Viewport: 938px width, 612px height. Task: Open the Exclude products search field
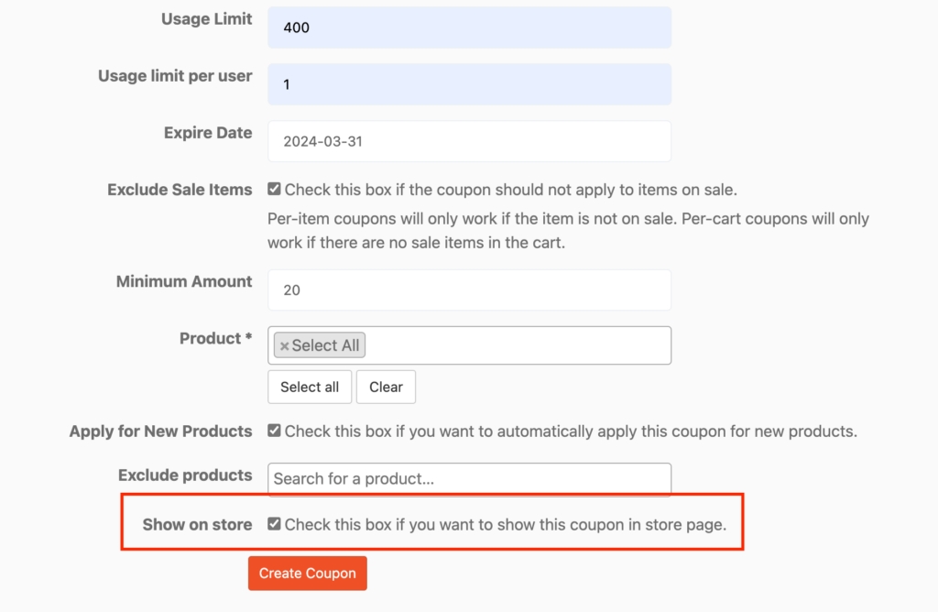469,478
